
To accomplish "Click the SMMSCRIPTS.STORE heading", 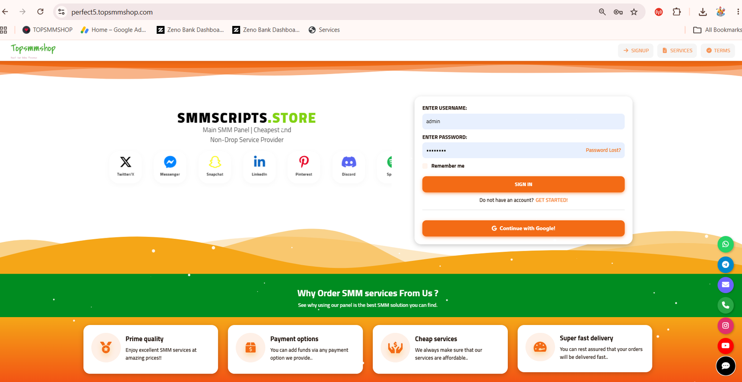I will click(247, 118).
